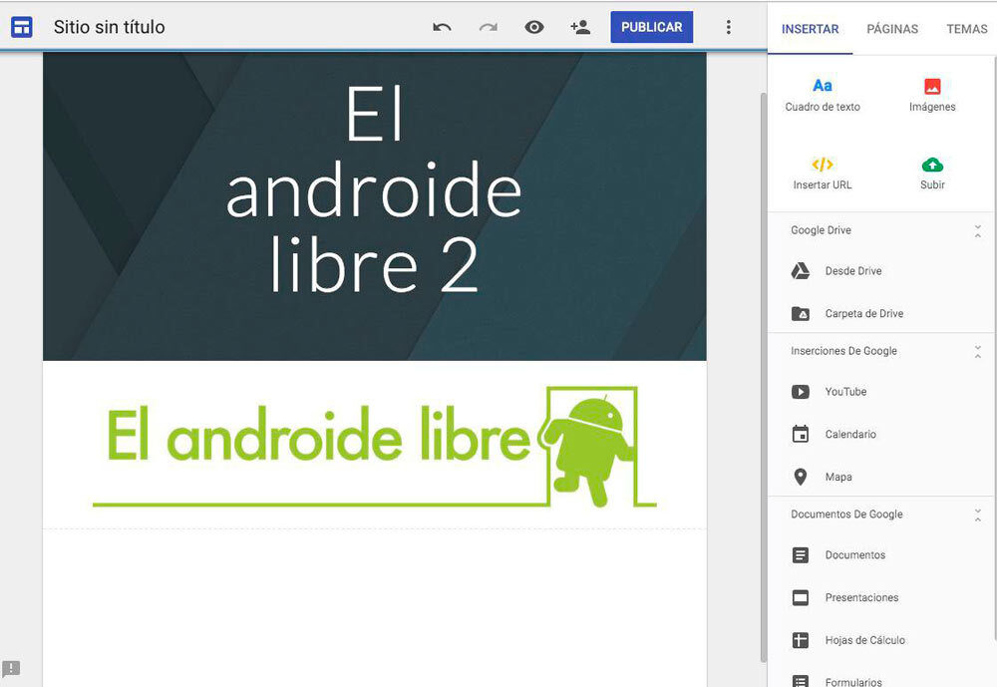This screenshot has width=997, height=687.
Task: Select the El androide libre logo image
Action: 374,445
